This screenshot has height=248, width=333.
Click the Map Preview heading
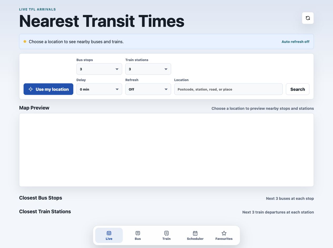click(x=34, y=108)
